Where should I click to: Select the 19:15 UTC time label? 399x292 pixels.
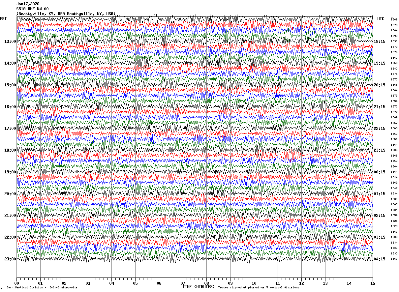point(379,63)
